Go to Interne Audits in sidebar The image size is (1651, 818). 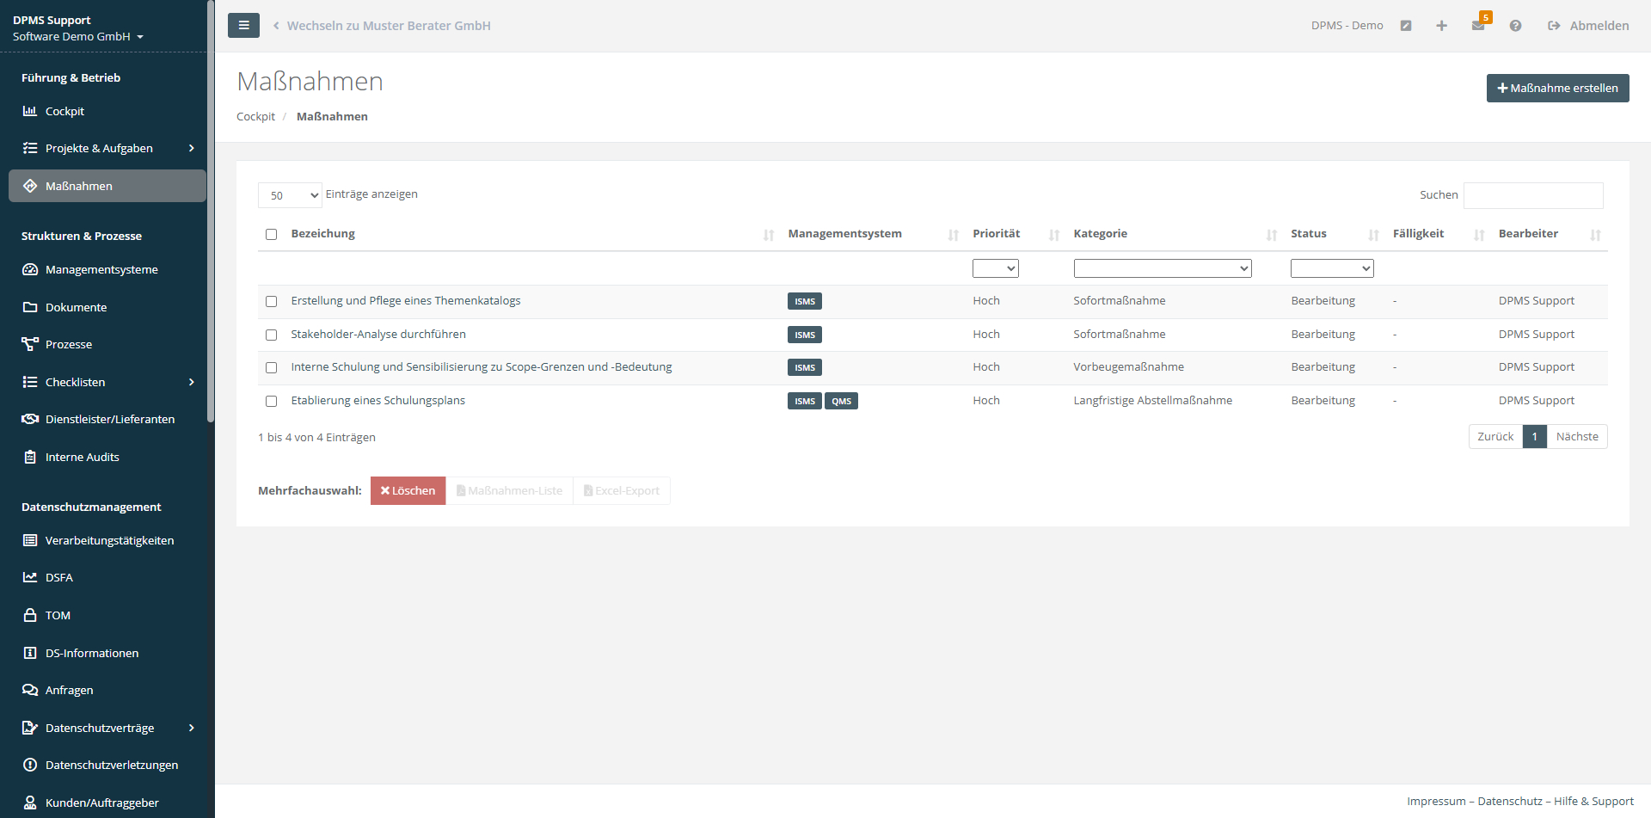pos(82,457)
